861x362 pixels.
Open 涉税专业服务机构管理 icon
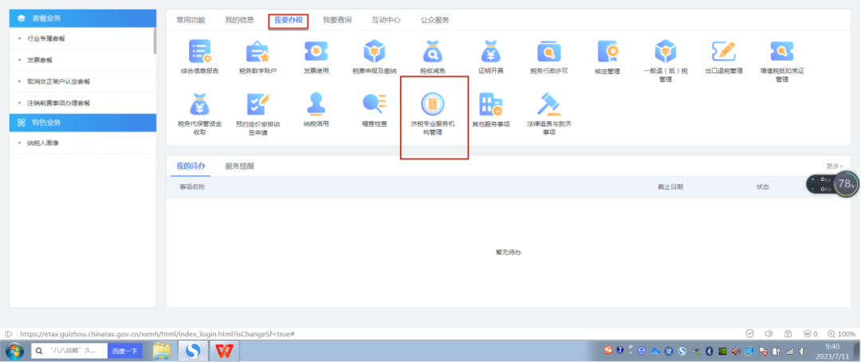point(432,104)
